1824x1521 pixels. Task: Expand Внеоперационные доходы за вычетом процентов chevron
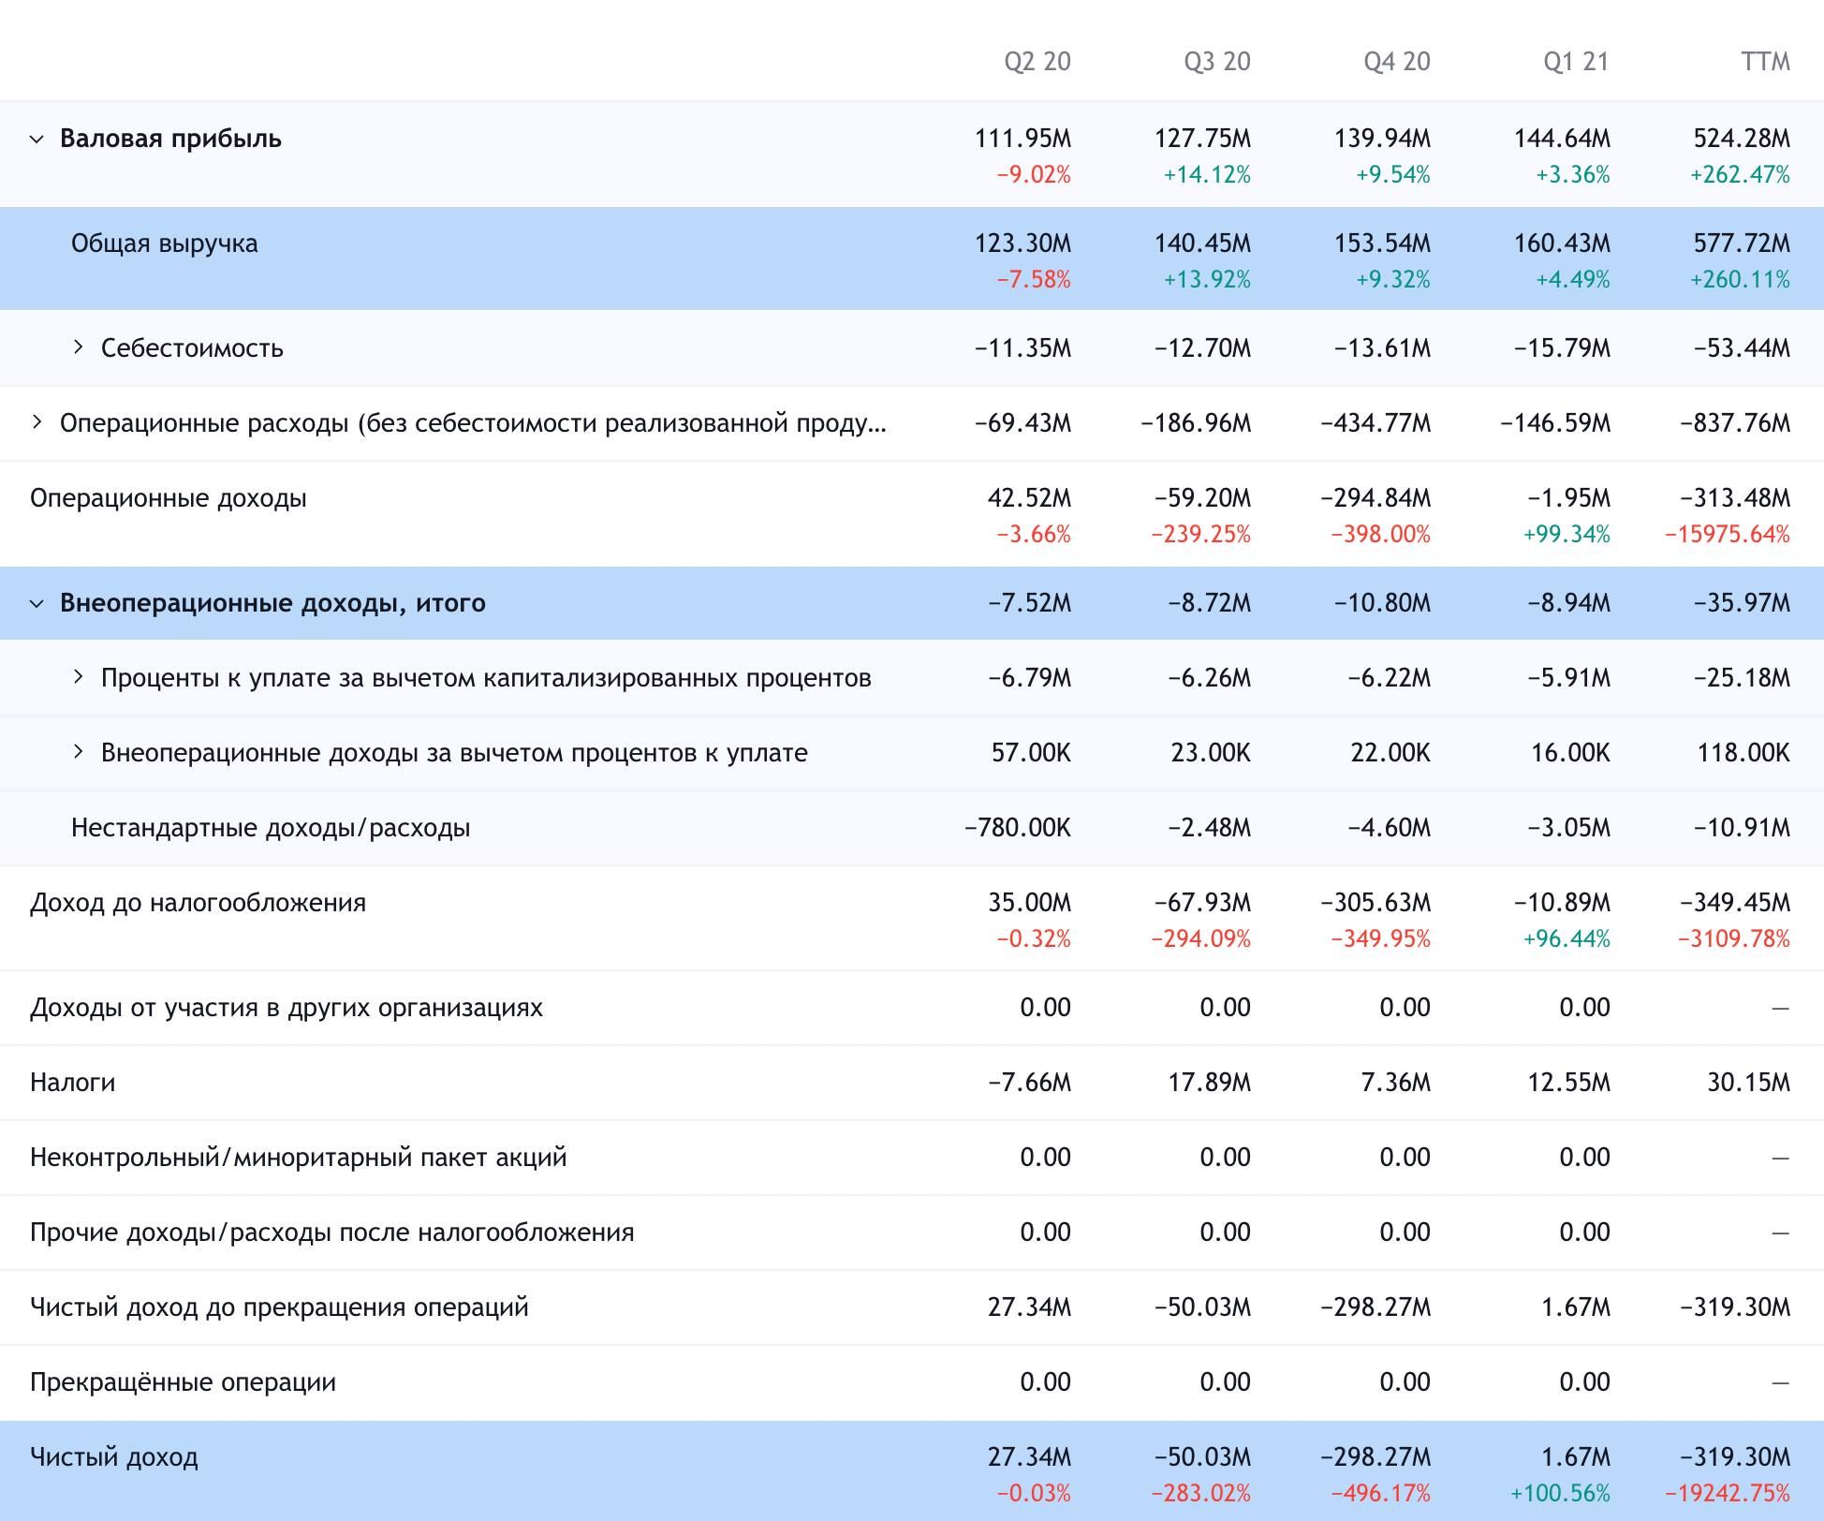click(79, 752)
